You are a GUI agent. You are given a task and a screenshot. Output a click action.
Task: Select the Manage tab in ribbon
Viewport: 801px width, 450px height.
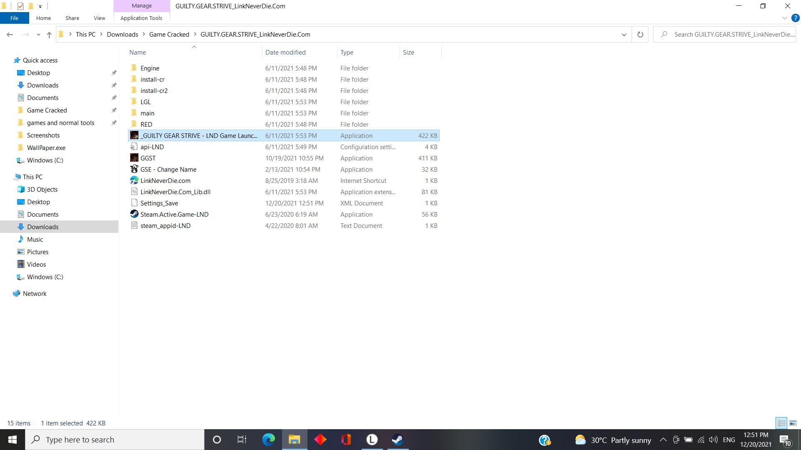[141, 6]
